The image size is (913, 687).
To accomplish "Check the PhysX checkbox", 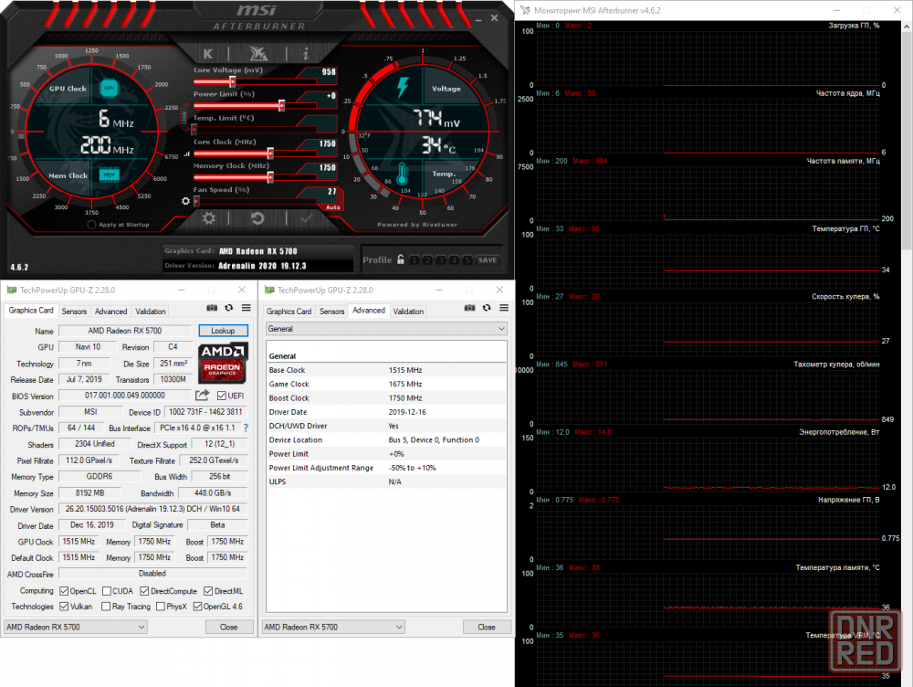I will [160, 607].
